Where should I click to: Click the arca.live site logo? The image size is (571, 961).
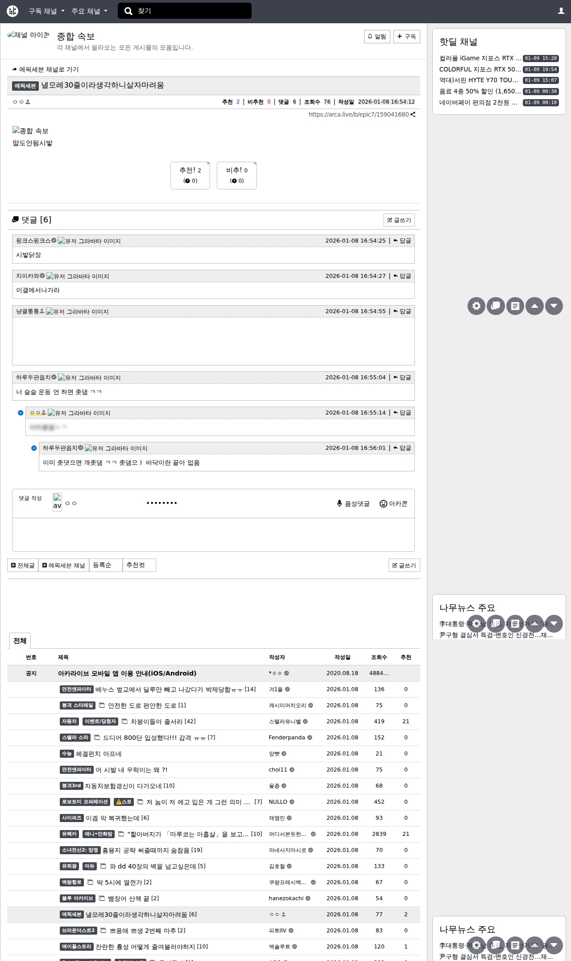click(12, 11)
